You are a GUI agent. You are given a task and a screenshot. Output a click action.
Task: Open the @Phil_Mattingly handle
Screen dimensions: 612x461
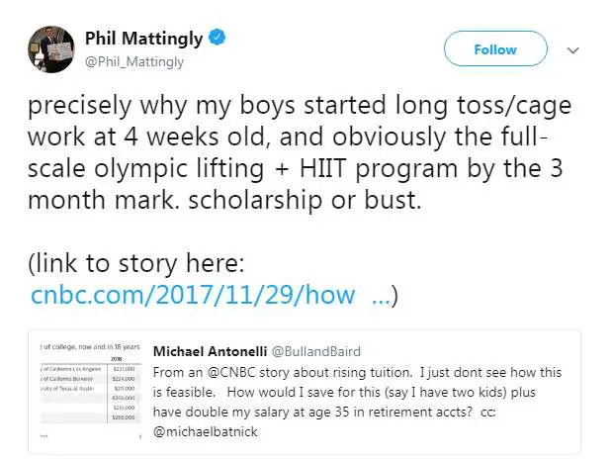[x=141, y=61]
